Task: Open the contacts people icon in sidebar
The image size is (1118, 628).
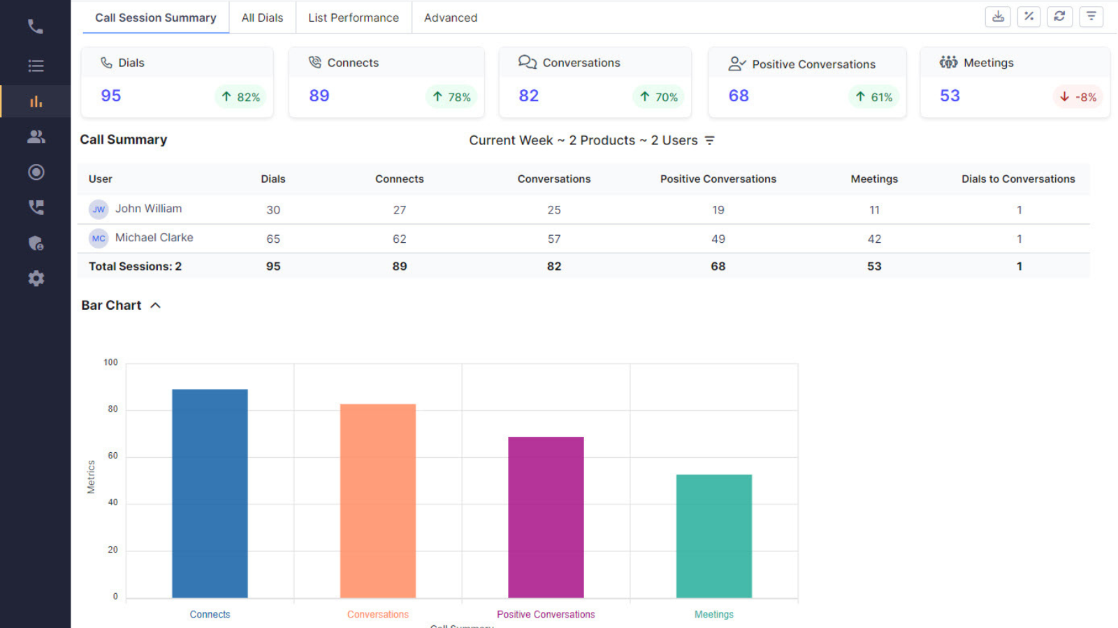Action: [x=36, y=137]
